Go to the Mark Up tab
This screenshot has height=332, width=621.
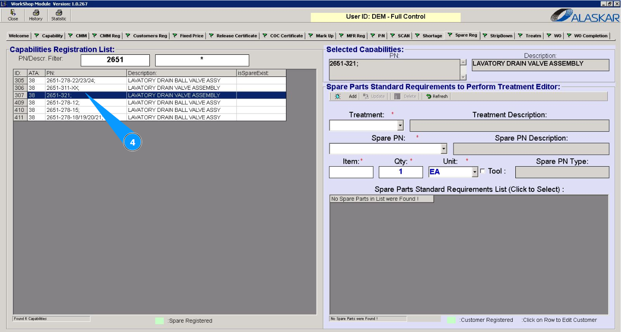(321, 36)
